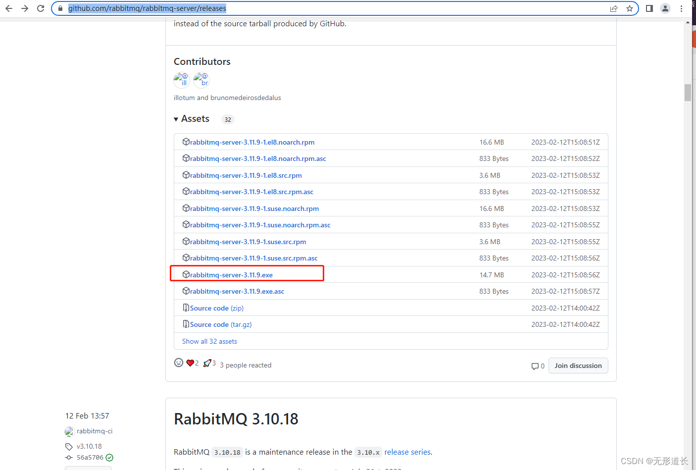
Task: Download rabbitmq-server-3.11.9.exe installer
Action: click(231, 275)
